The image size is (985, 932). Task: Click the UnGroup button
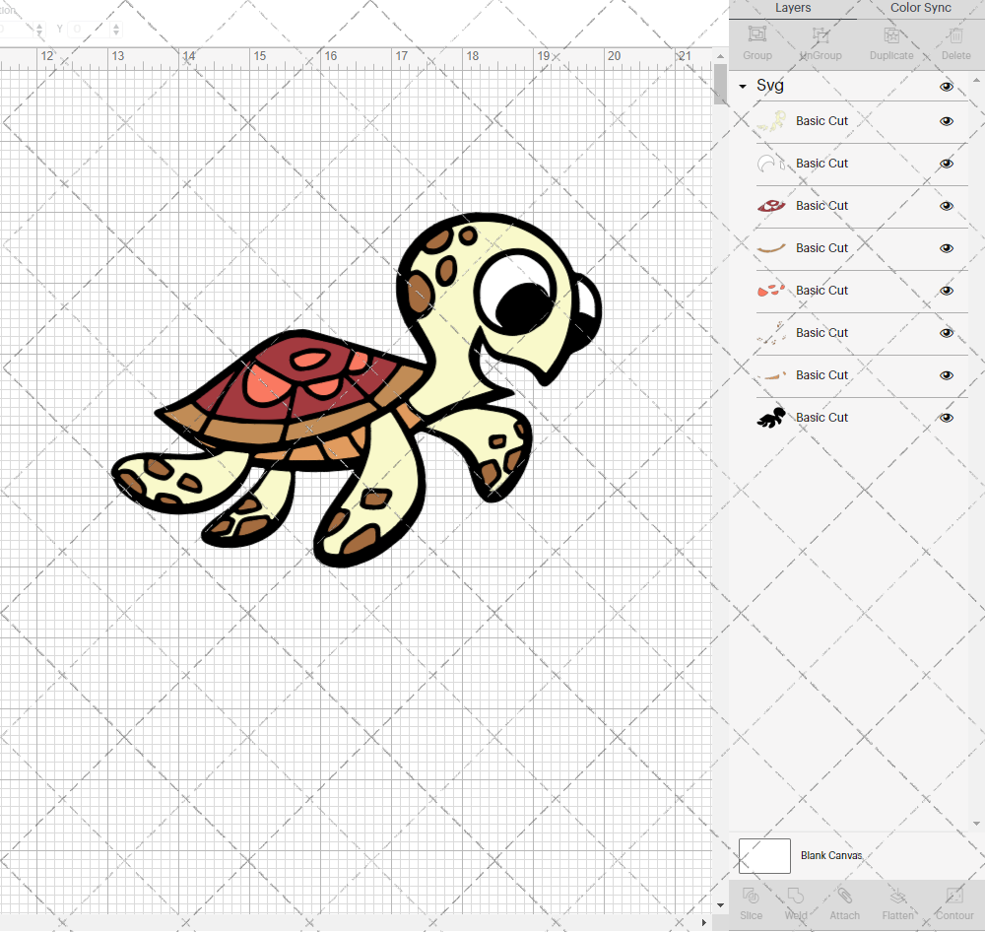(821, 42)
